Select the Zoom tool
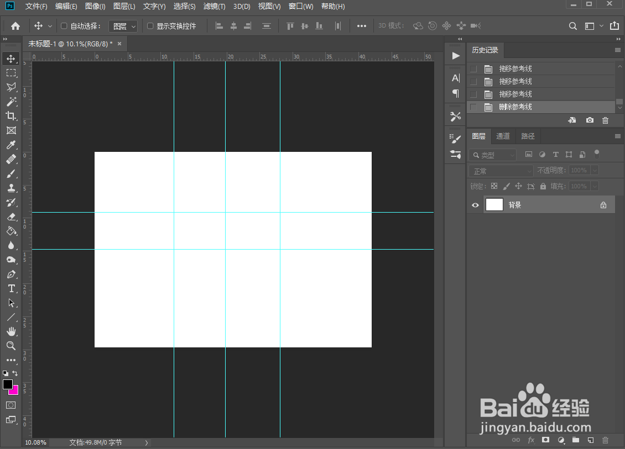 [x=11, y=346]
